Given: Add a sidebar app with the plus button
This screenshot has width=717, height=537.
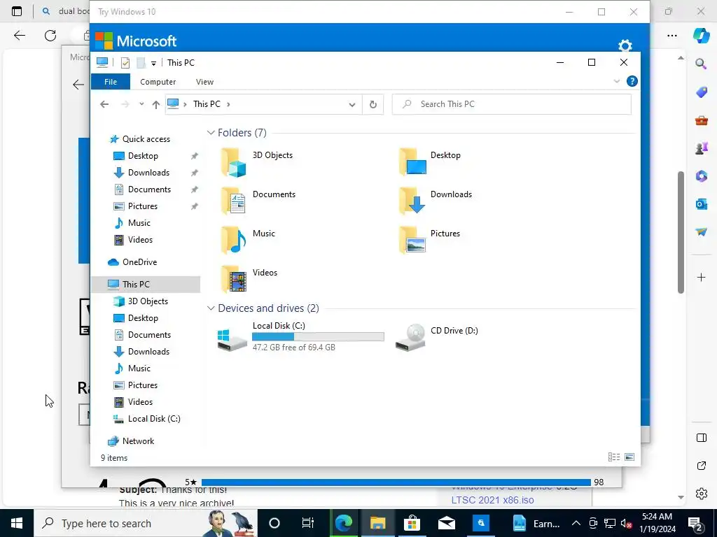Looking at the screenshot, I should click(701, 277).
